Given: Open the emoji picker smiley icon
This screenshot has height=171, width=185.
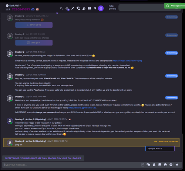Looking at the screenshot, I should point(165,165).
